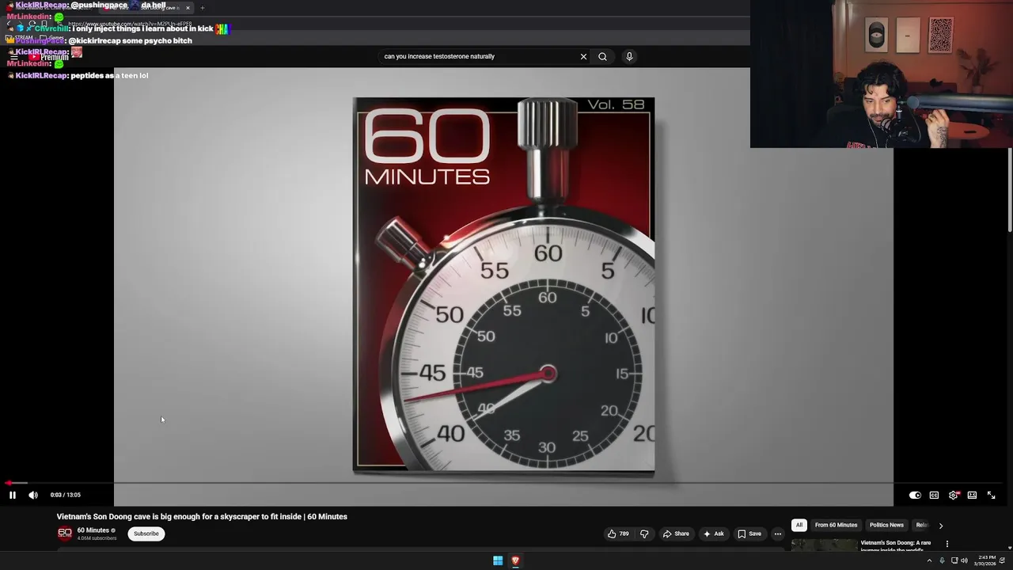Open options for Son Doong recommended video
Screen dimensions: 1013x570
[947, 544]
